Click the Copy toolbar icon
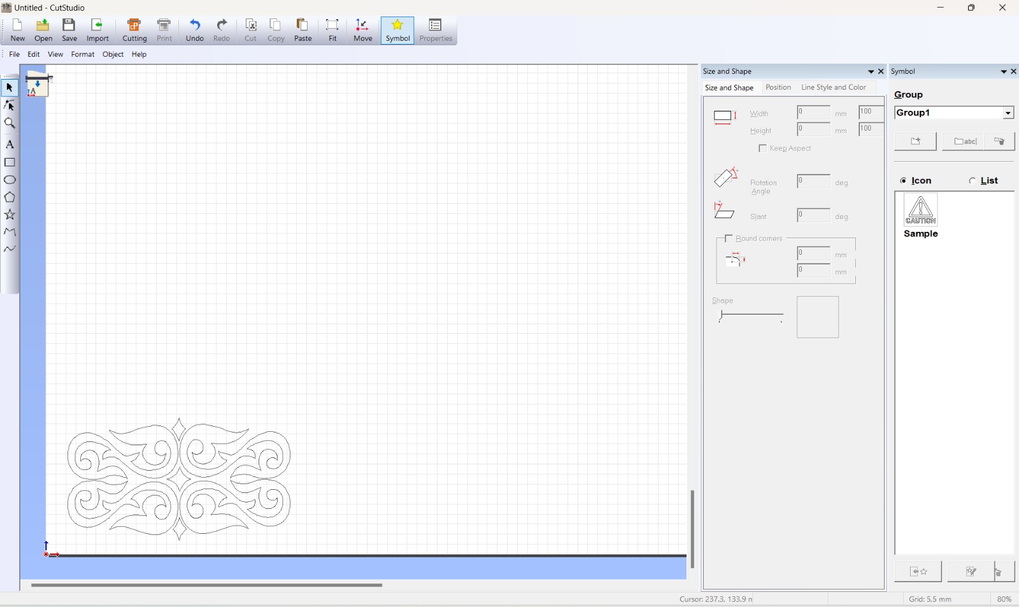Screen dimensions: 1019x607 point(276,31)
